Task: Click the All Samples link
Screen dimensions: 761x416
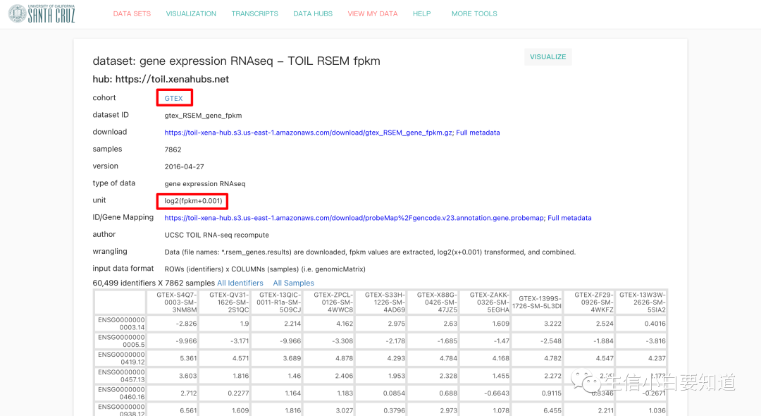Action: click(x=294, y=283)
